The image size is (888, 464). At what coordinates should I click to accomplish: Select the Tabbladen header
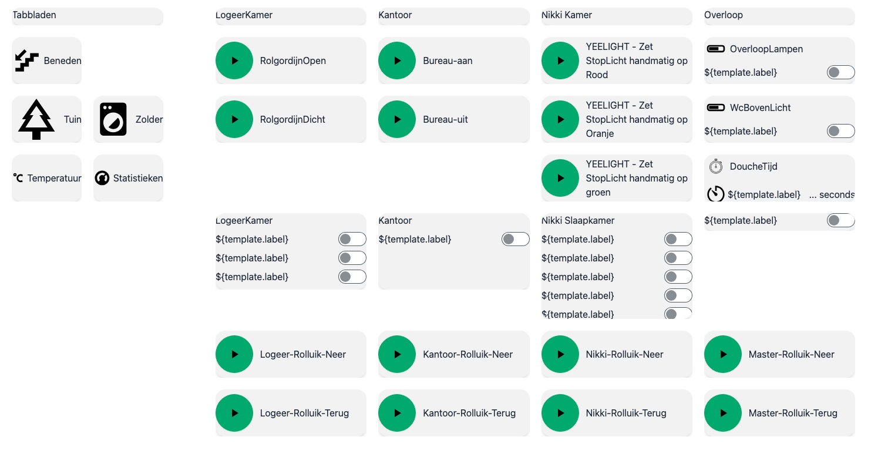[88, 16]
